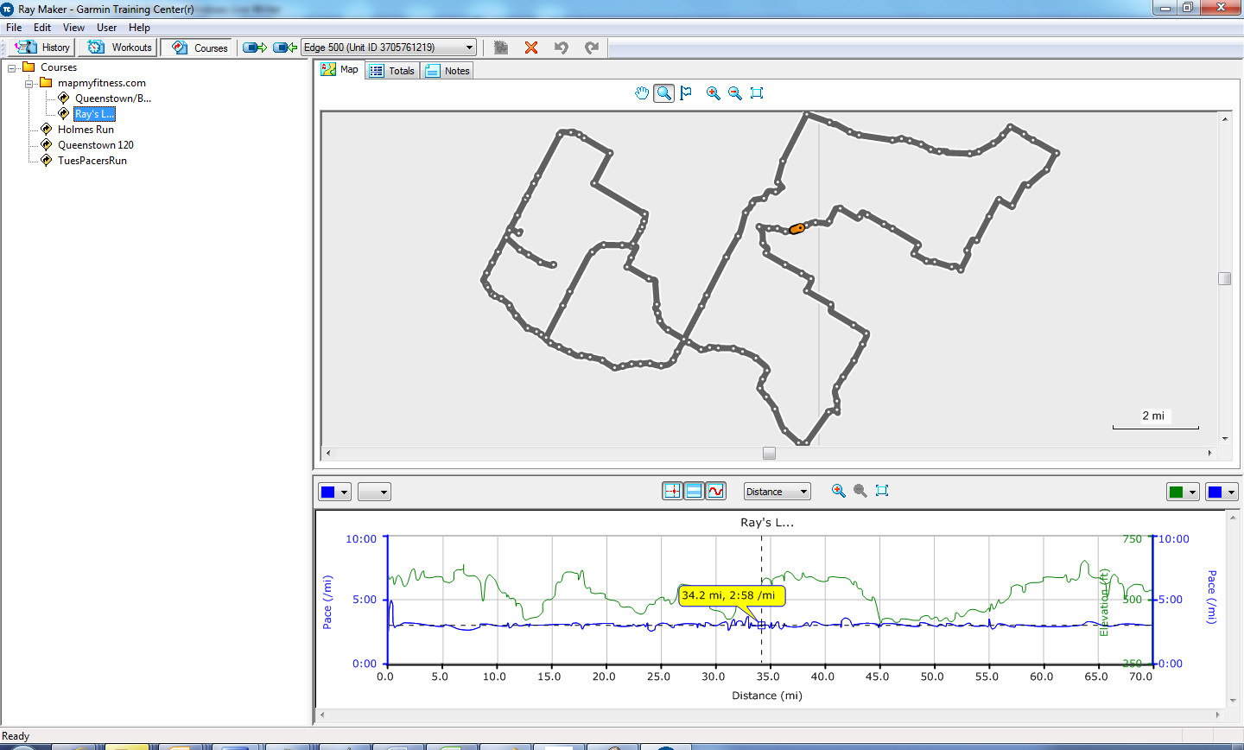Click the orange position marker on map
1244x750 pixels.
click(797, 229)
